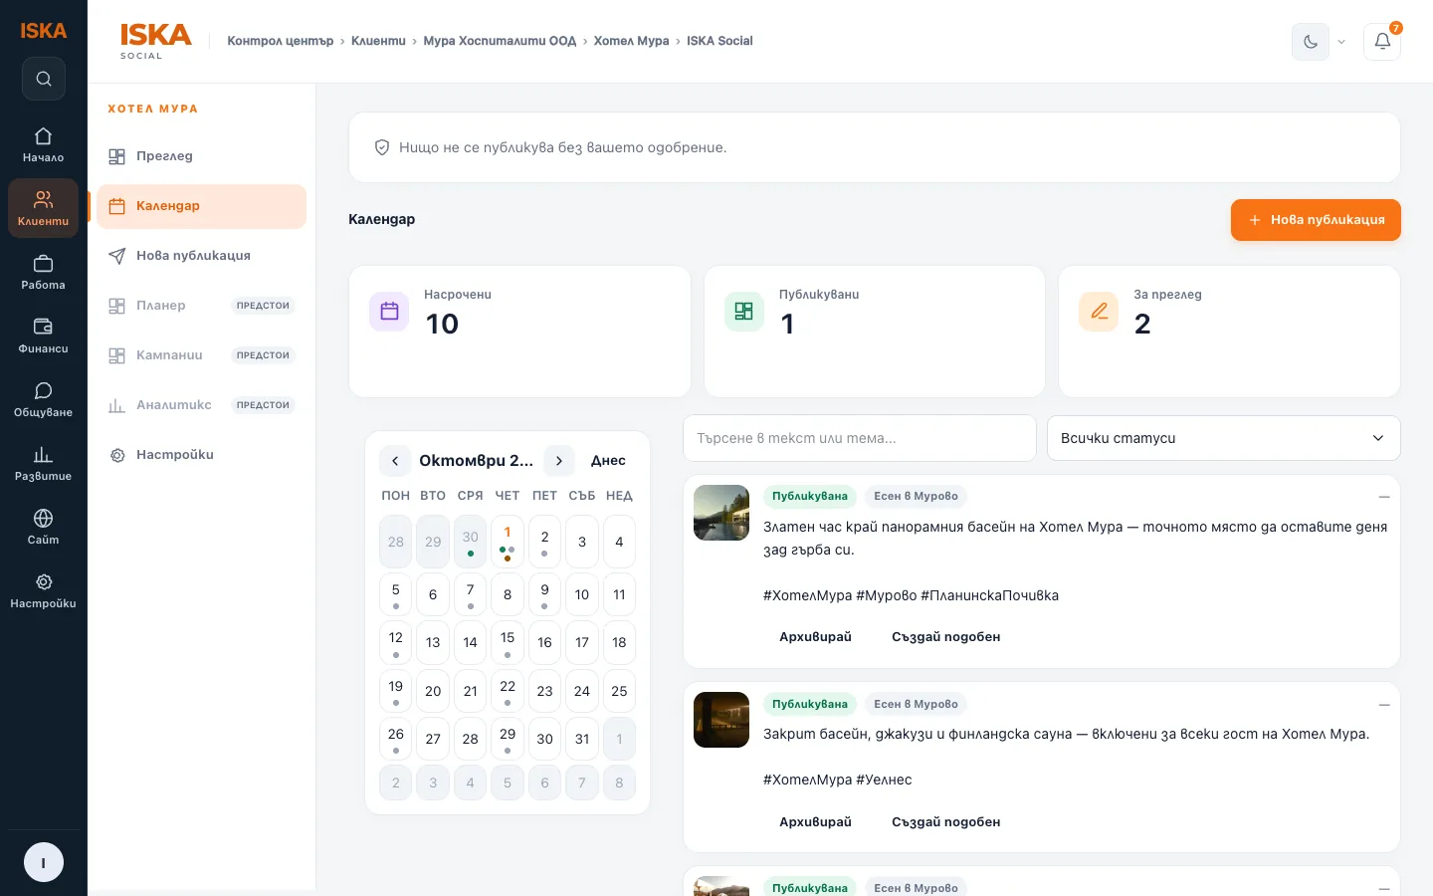The width and height of the screenshot is (1433, 896).
Task: Select October 15 in calendar
Action: tap(508, 642)
